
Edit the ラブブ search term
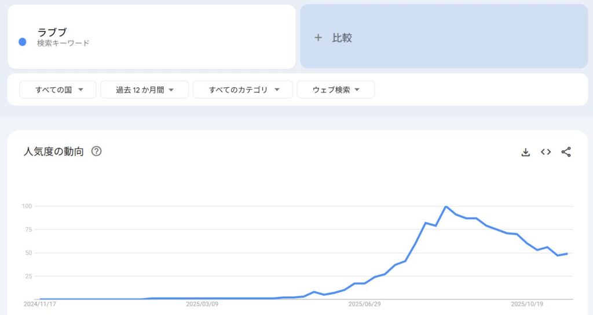tap(52, 32)
